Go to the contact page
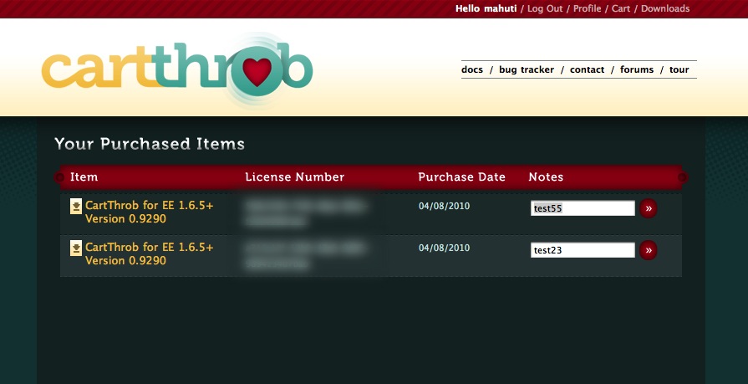This screenshot has width=748, height=384. [587, 69]
